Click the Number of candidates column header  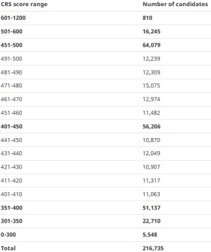pos(175,4)
